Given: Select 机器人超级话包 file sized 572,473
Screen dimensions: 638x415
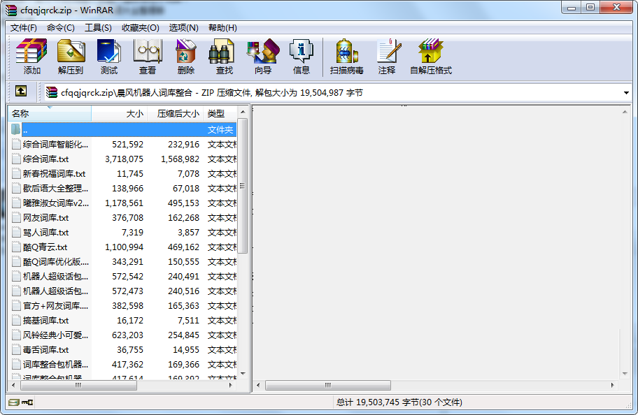Looking at the screenshot, I should tap(122, 291).
